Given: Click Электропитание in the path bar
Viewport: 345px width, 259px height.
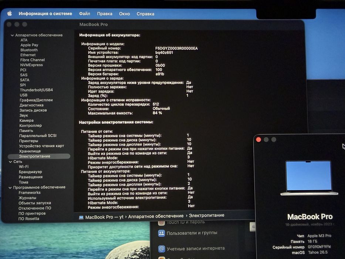Looking at the screenshot, I should (x=207, y=215).
